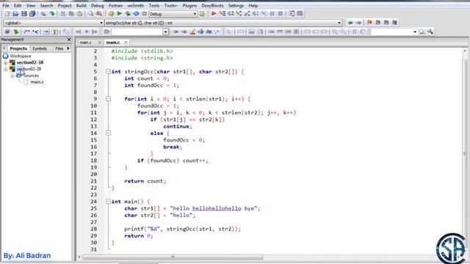Cut selection with scissors icon
The image size is (470, 264).
pyautogui.click(x=63, y=14)
